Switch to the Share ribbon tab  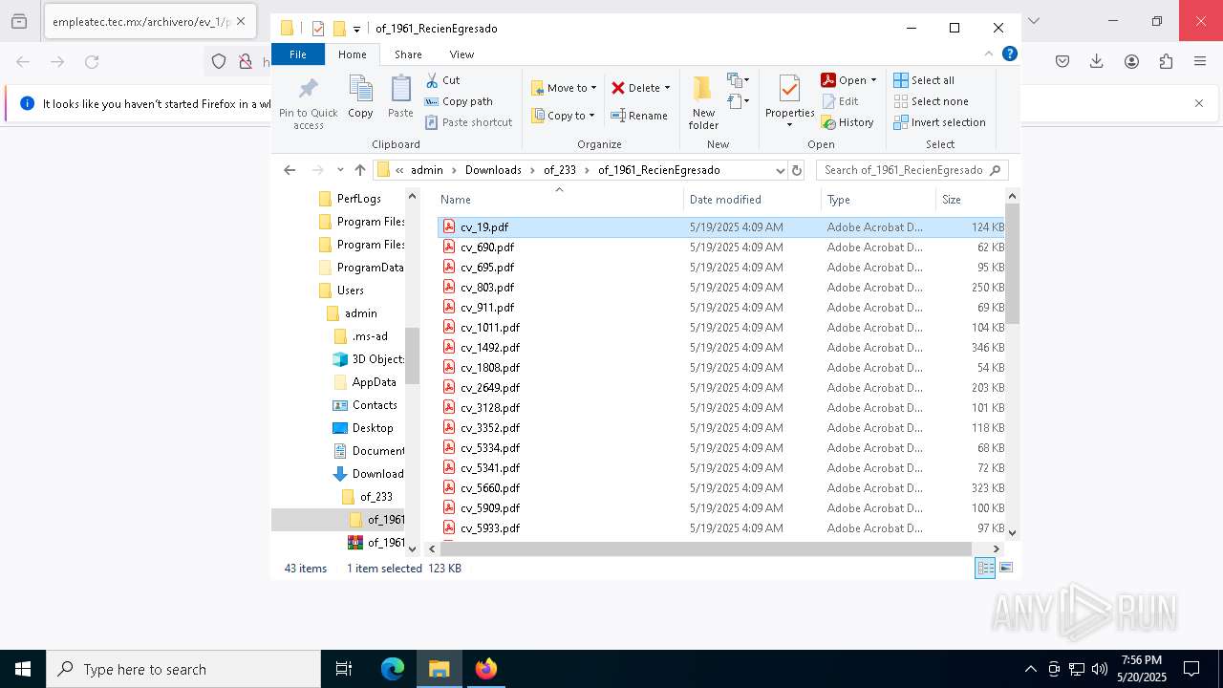click(x=408, y=54)
